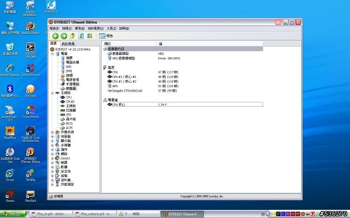Image resolution: width=350 pixels, height=218 pixels.
Task: Select the 摘要 Summary tree item
Action: (x=69, y=58)
